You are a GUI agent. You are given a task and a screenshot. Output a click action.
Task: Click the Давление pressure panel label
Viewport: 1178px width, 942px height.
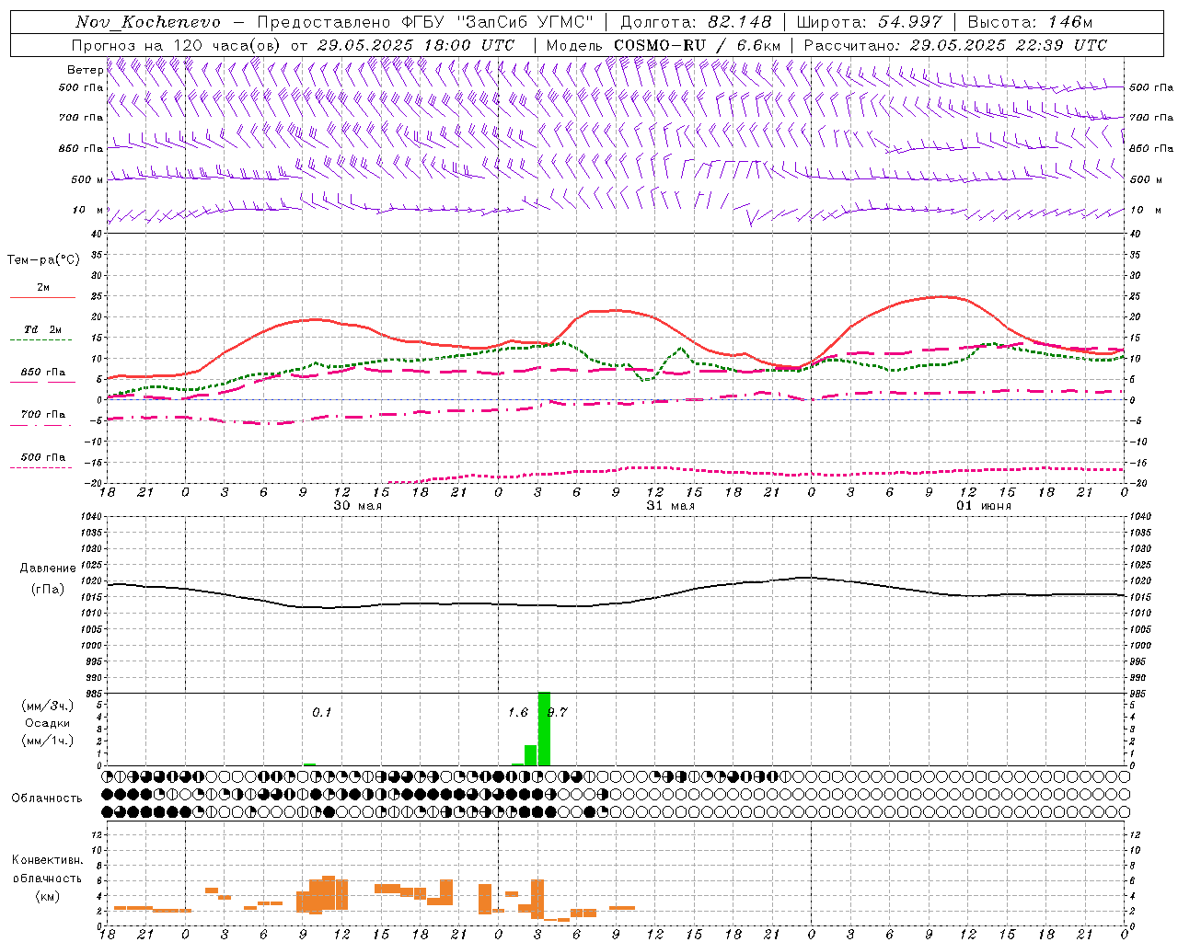tap(47, 569)
